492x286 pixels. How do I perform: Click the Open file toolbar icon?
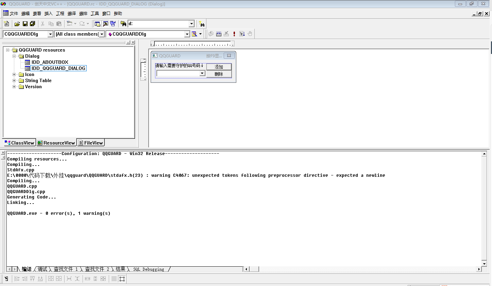tap(17, 24)
